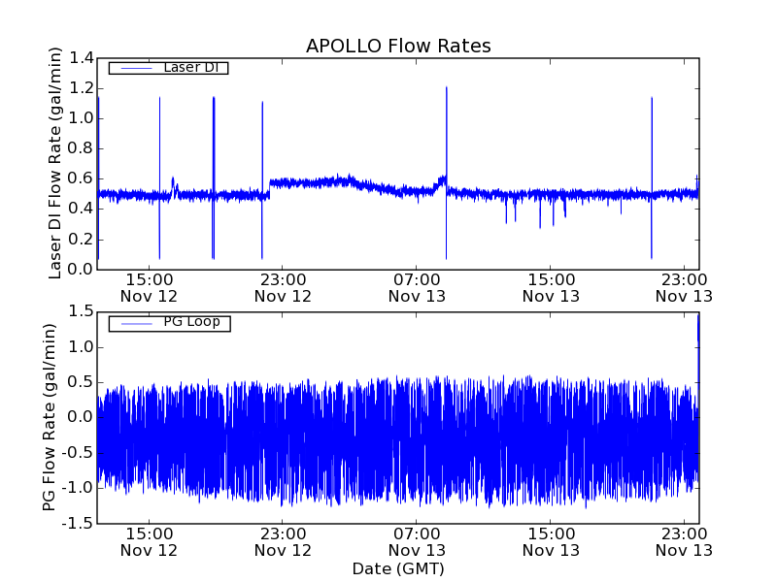Choose "23:00 Nov 12" tick under PG Loop plot
This screenshot has width=777, height=582.
283,542
